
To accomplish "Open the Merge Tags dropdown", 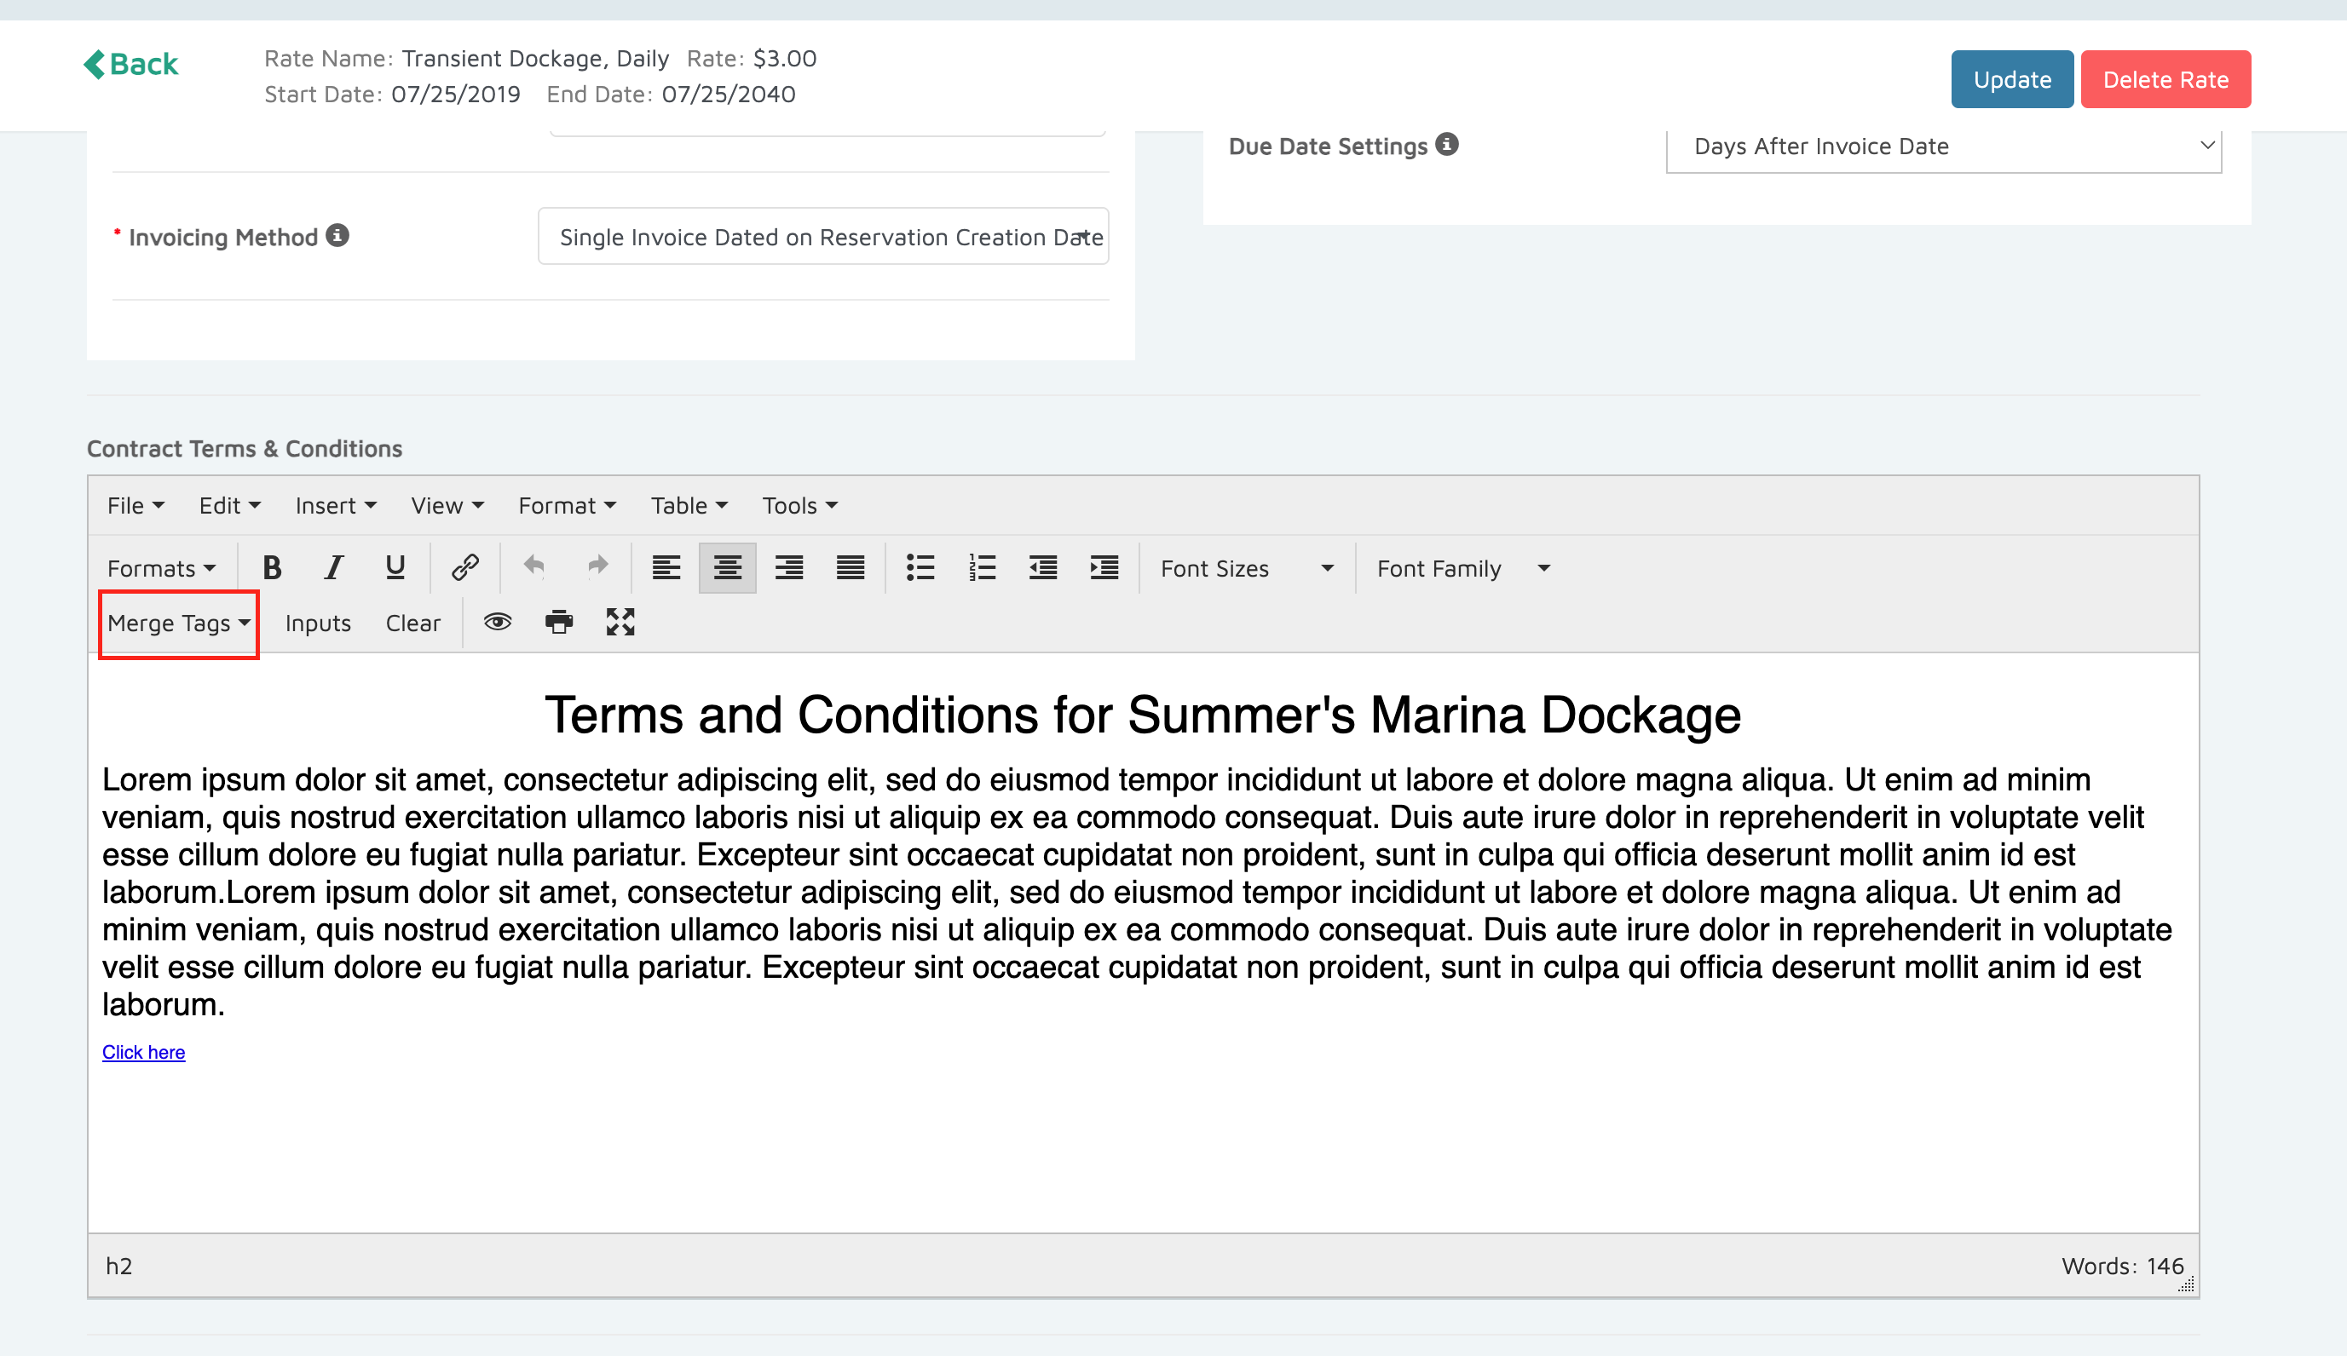I will click(x=179, y=623).
